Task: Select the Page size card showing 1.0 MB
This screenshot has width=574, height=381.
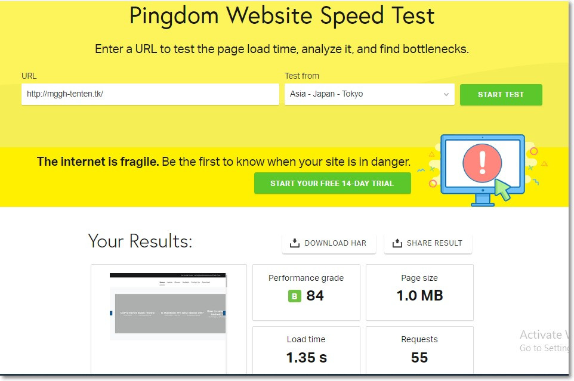Action: point(419,293)
